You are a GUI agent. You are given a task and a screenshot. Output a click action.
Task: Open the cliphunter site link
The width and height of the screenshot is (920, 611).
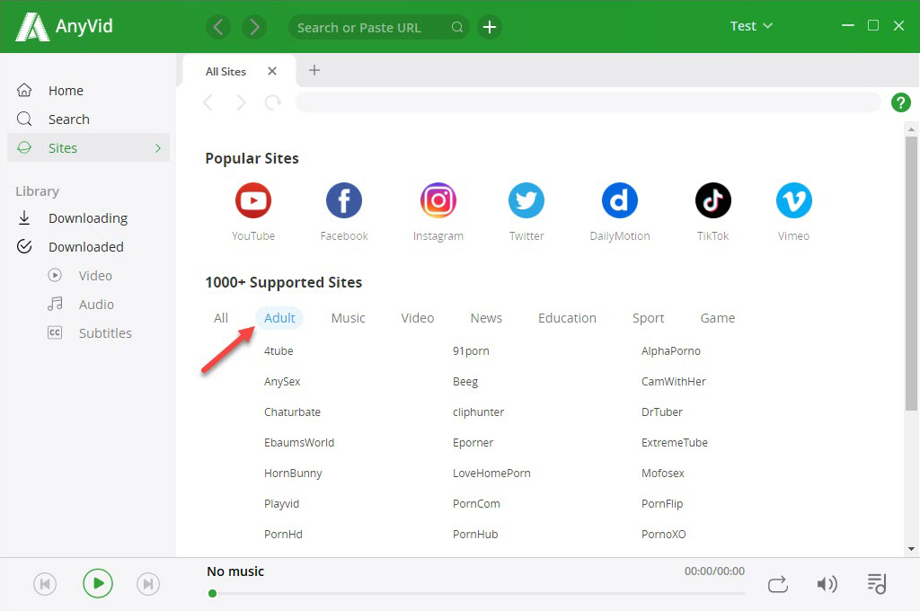pos(478,412)
